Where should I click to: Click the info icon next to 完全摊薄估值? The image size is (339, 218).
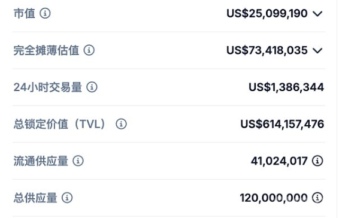(89, 50)
